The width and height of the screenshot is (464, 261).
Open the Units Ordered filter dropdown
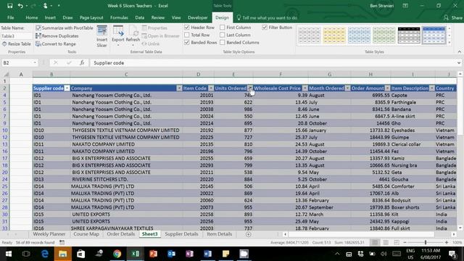point(250,88)
